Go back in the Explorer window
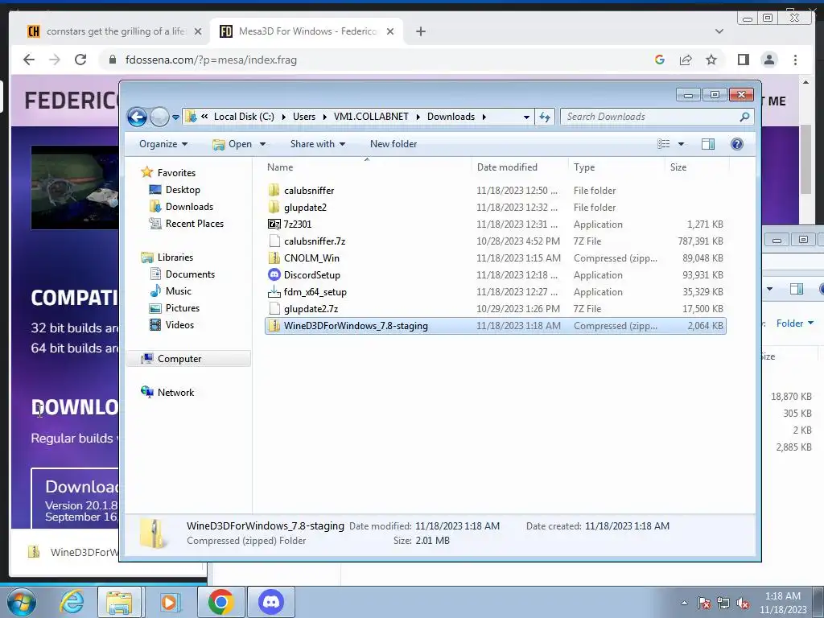 click(137, 117)
